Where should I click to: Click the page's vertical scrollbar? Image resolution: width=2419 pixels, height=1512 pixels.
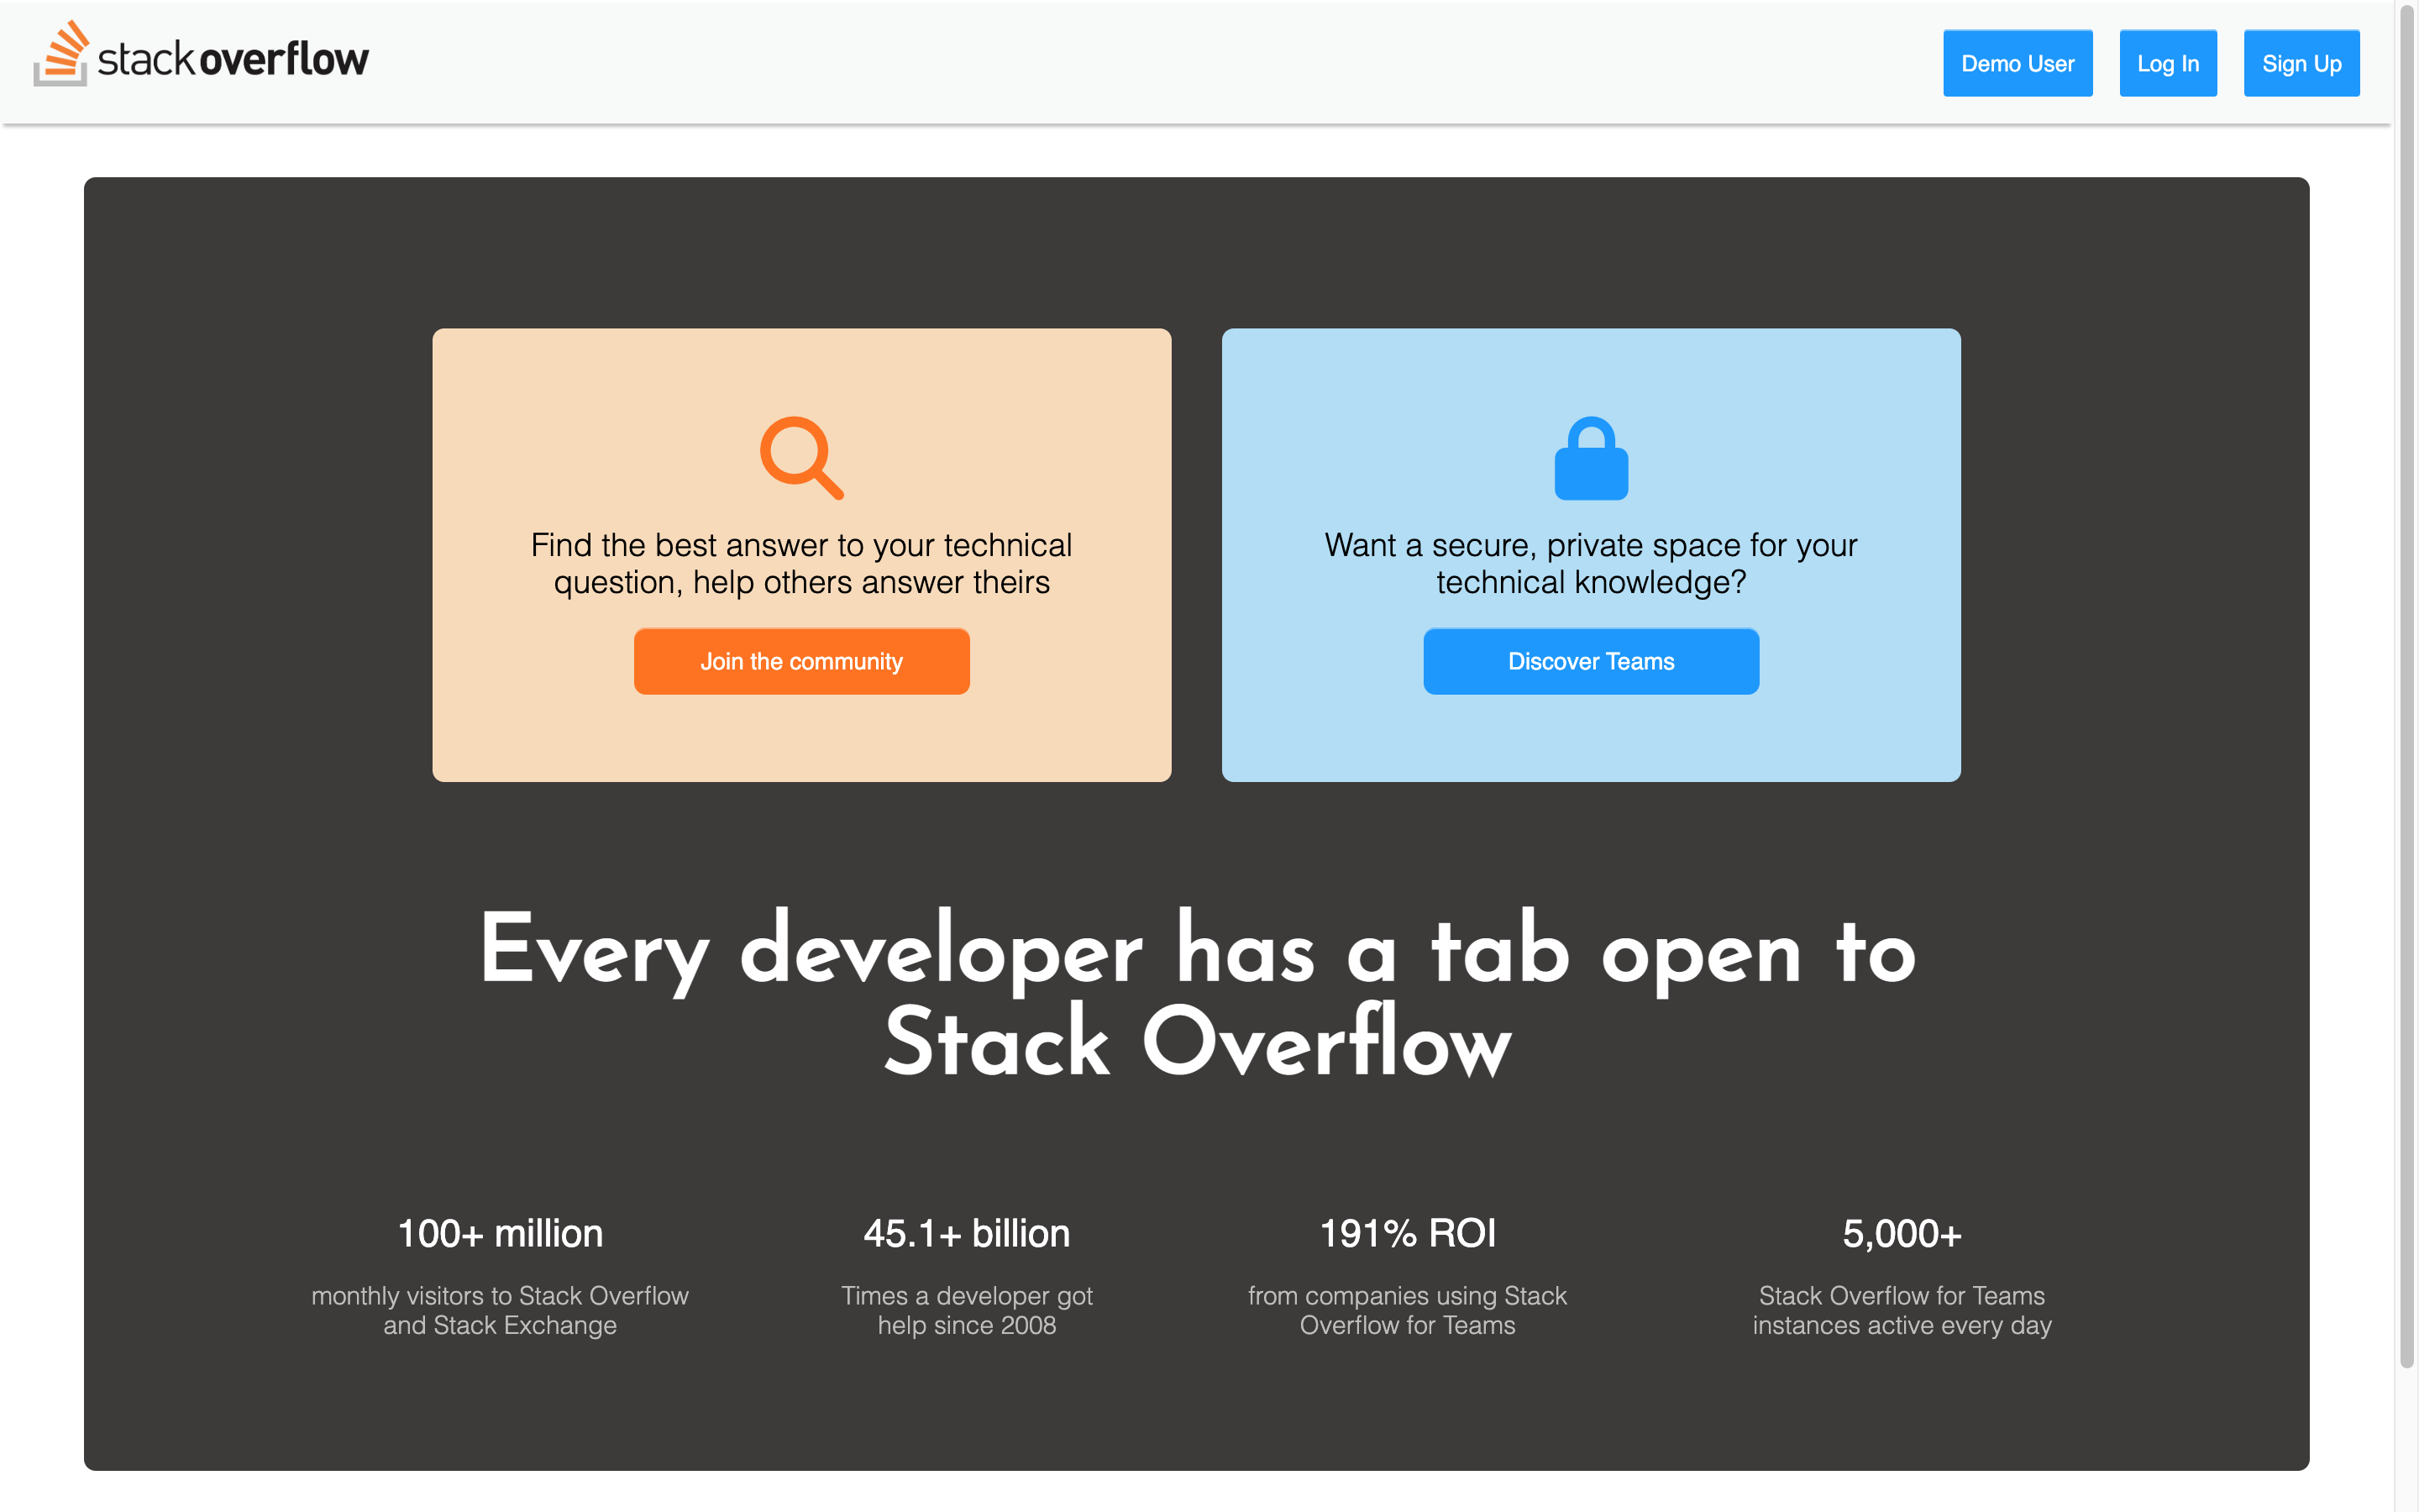pos(2406,700)
